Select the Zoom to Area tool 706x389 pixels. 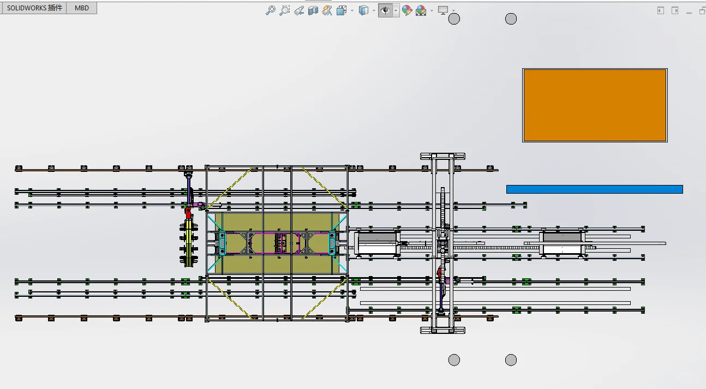[284, 10]
